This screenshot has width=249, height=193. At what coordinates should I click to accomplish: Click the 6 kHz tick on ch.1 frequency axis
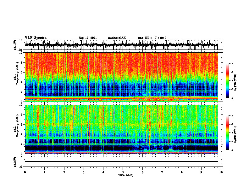[22, 72]
